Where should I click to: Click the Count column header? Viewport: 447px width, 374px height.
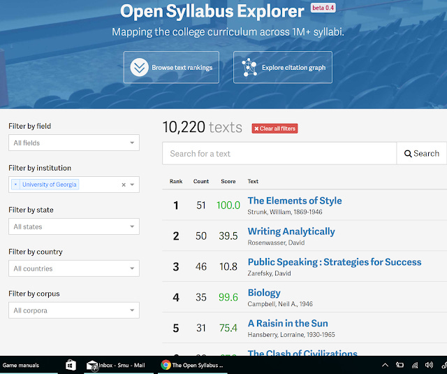(201, 182)
